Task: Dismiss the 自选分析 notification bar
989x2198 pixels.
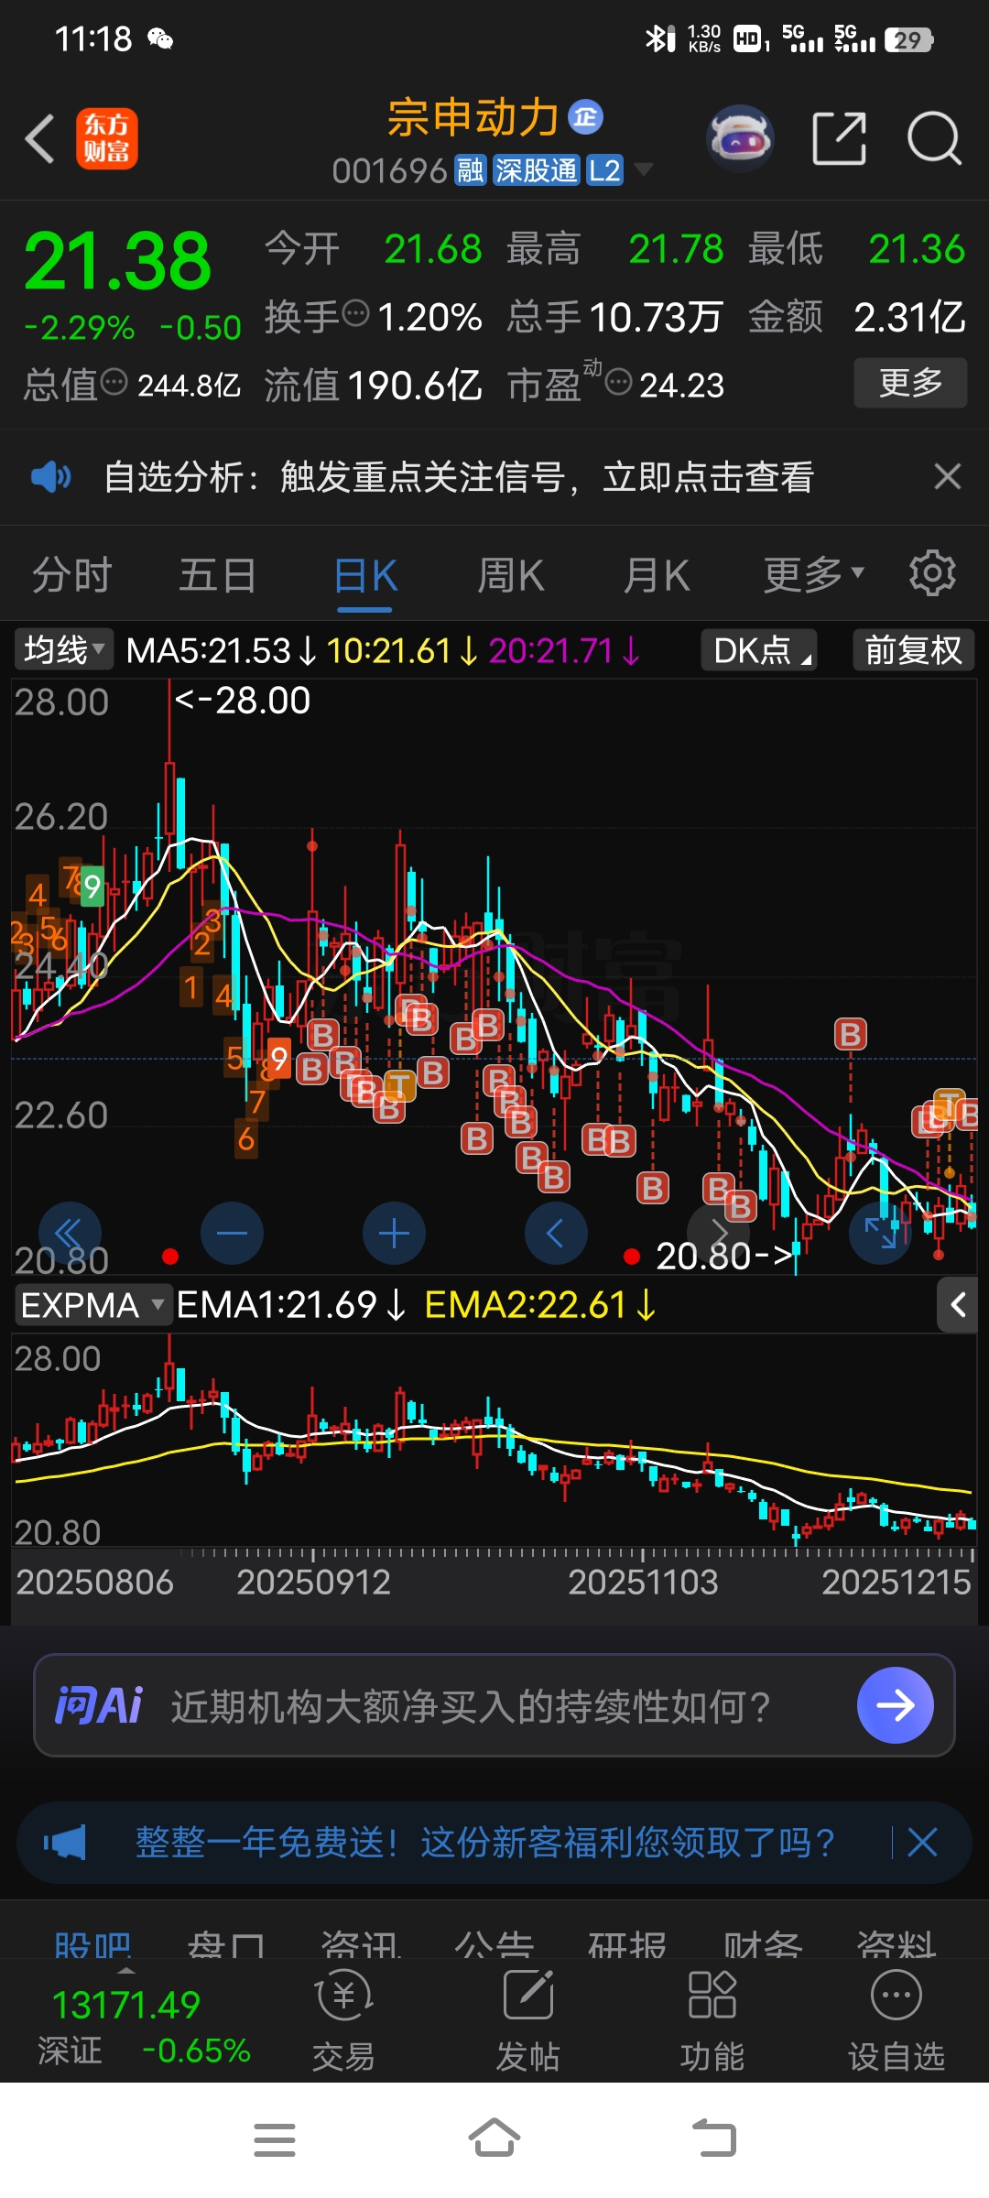Action: point(948,476)
